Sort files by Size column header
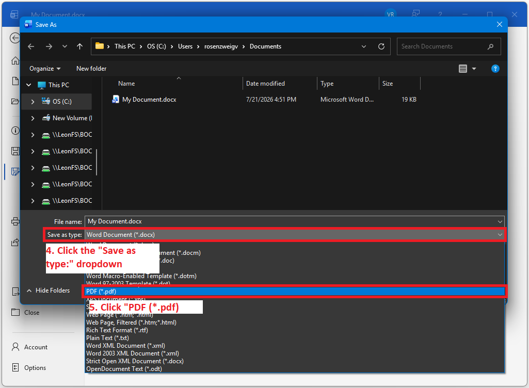The width and height of the screenshot is (529, 388). [387, 84]
